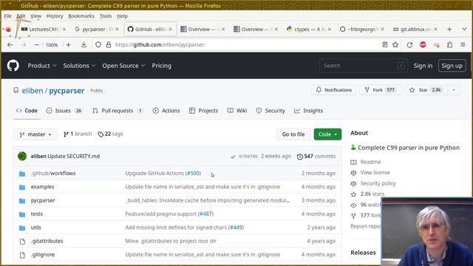Screen dimensions: 473x266
Task: Click Go to file button
Action: click(x=293, y=134)
